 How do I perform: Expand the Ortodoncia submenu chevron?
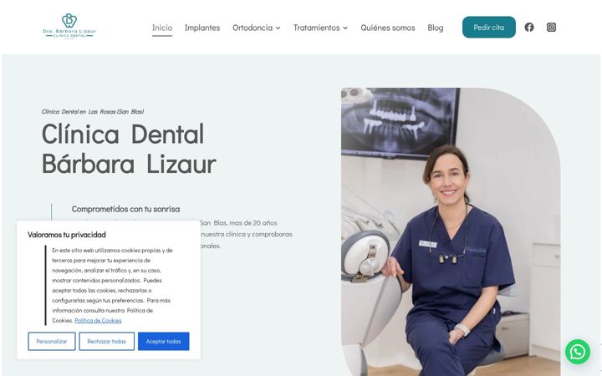278,28
